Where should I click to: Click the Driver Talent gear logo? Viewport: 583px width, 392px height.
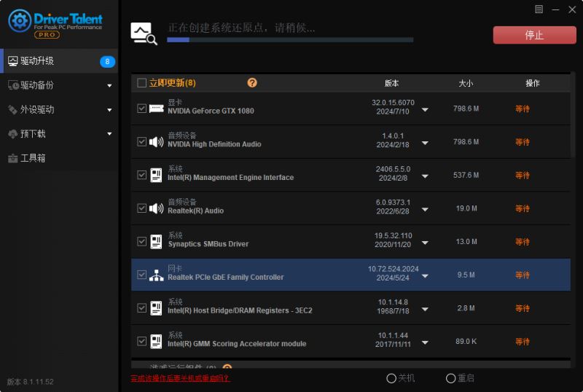[x=20, y=21]
